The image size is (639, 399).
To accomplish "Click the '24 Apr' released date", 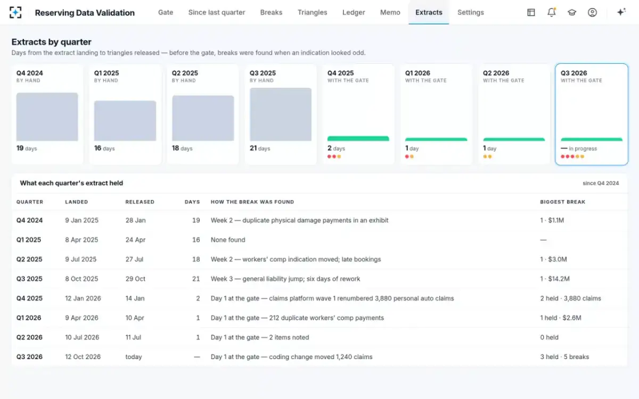I will click(136, 240).
